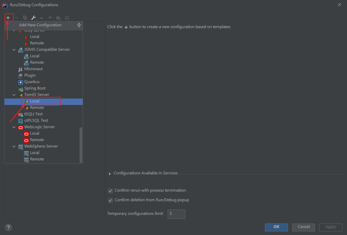Click the Temporary configurations limit field

point(176,214)
